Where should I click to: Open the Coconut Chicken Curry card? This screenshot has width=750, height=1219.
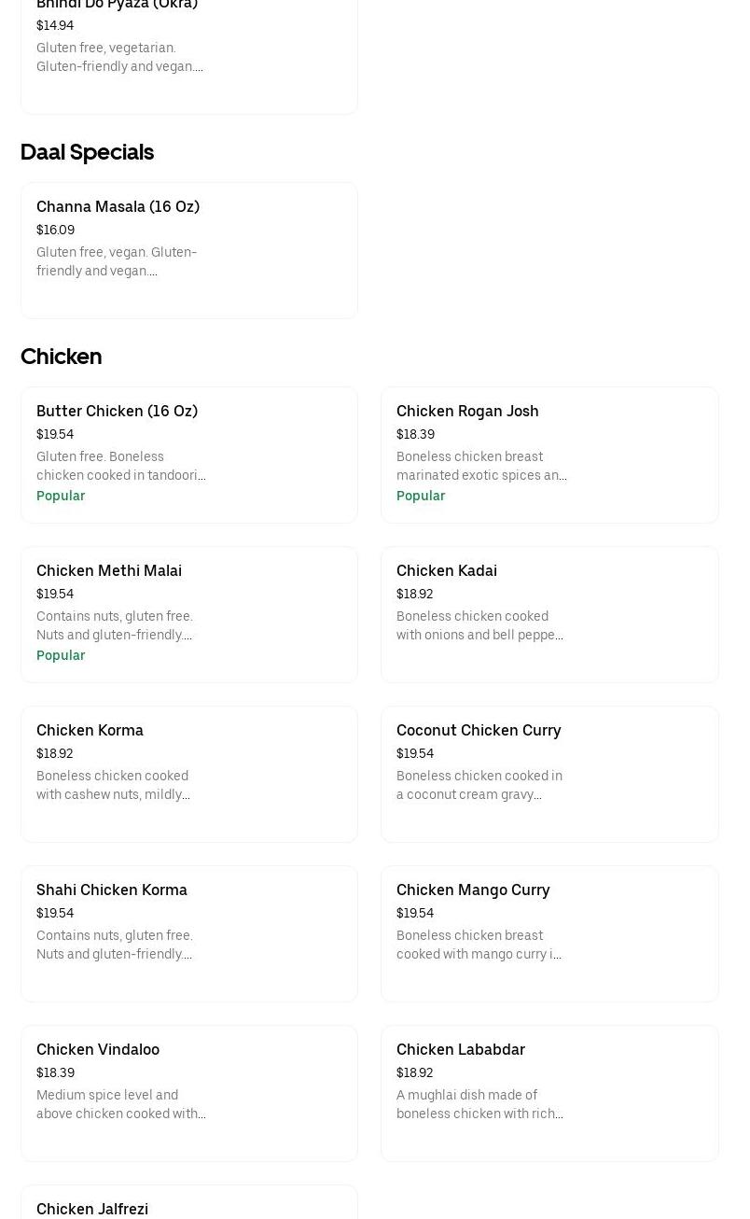(x=549, y=774)
